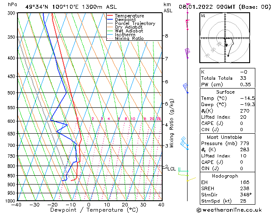Click the weatheronline.co.uk copyright text
This screenshot has width=275, height=213.
pyautogui.click(x=229, y=210)
